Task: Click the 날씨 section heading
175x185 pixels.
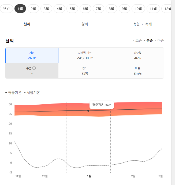Action: (x=10, y=41)
